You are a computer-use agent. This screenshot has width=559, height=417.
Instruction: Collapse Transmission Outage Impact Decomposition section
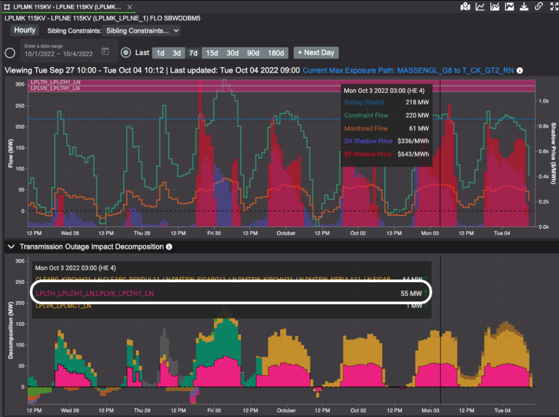coord(11,247)
